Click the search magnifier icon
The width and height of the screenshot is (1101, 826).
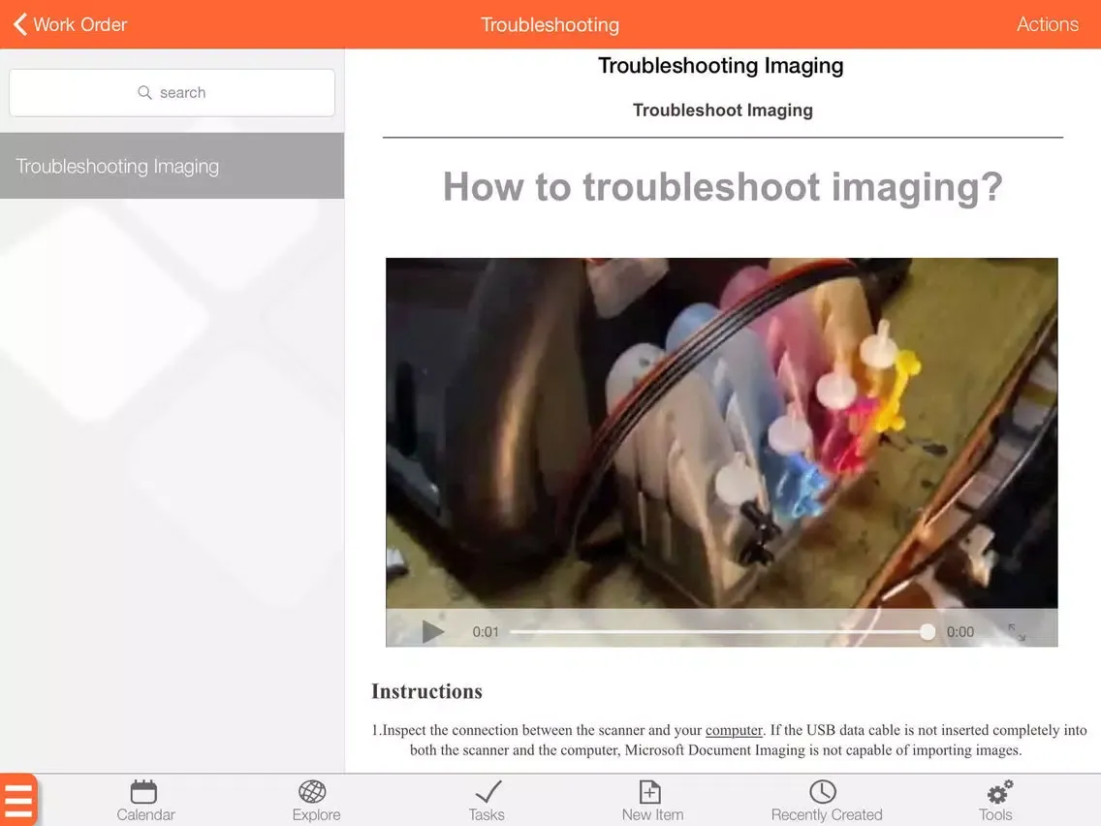(144, 93)
